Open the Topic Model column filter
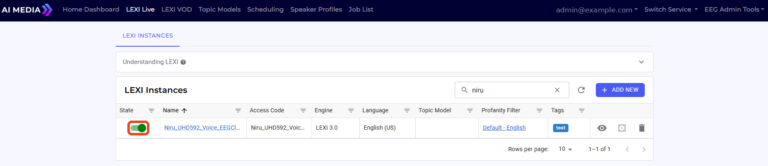Image resolution: width=768 pixels, height=166 pixels. click(x=470, y=111)
